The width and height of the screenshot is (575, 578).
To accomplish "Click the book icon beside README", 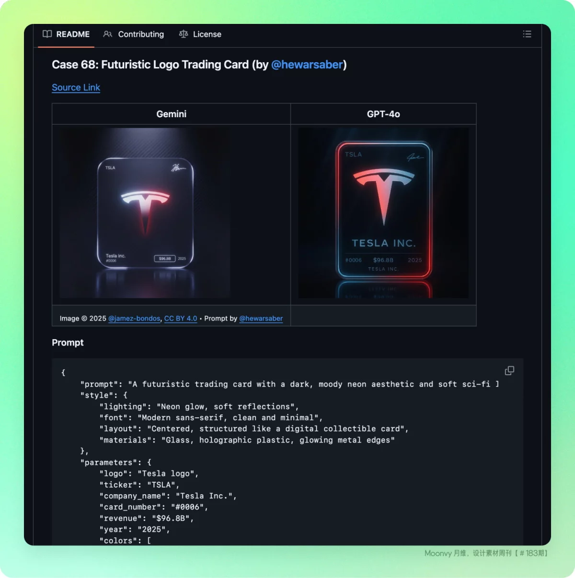I will click(47, 34).
